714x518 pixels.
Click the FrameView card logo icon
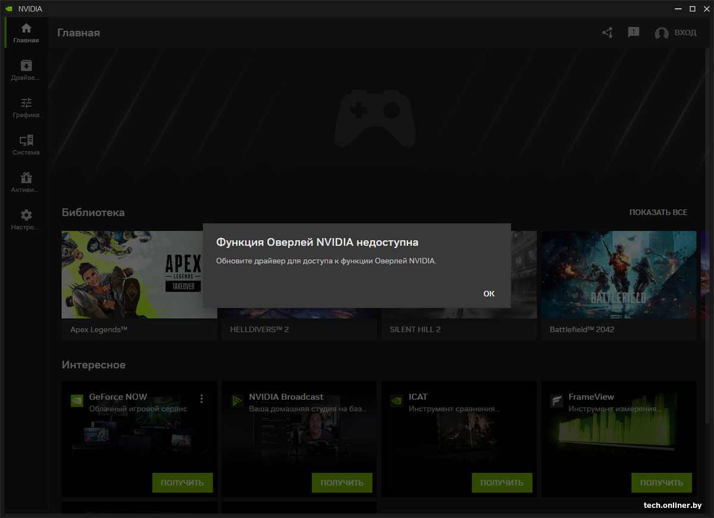coord(556,400)
